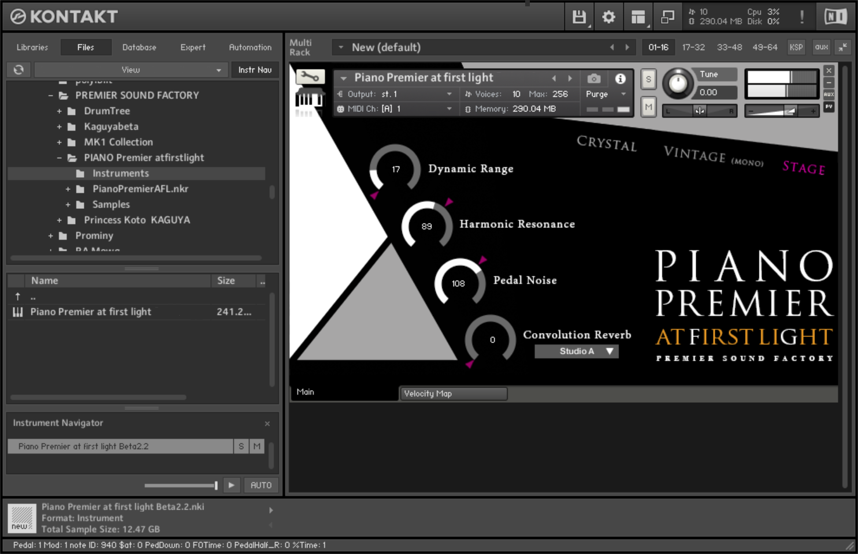The width and height of the screenshot is (858, 554).
Task: Click the Pedal Noise knob
Action: [459, 283]
